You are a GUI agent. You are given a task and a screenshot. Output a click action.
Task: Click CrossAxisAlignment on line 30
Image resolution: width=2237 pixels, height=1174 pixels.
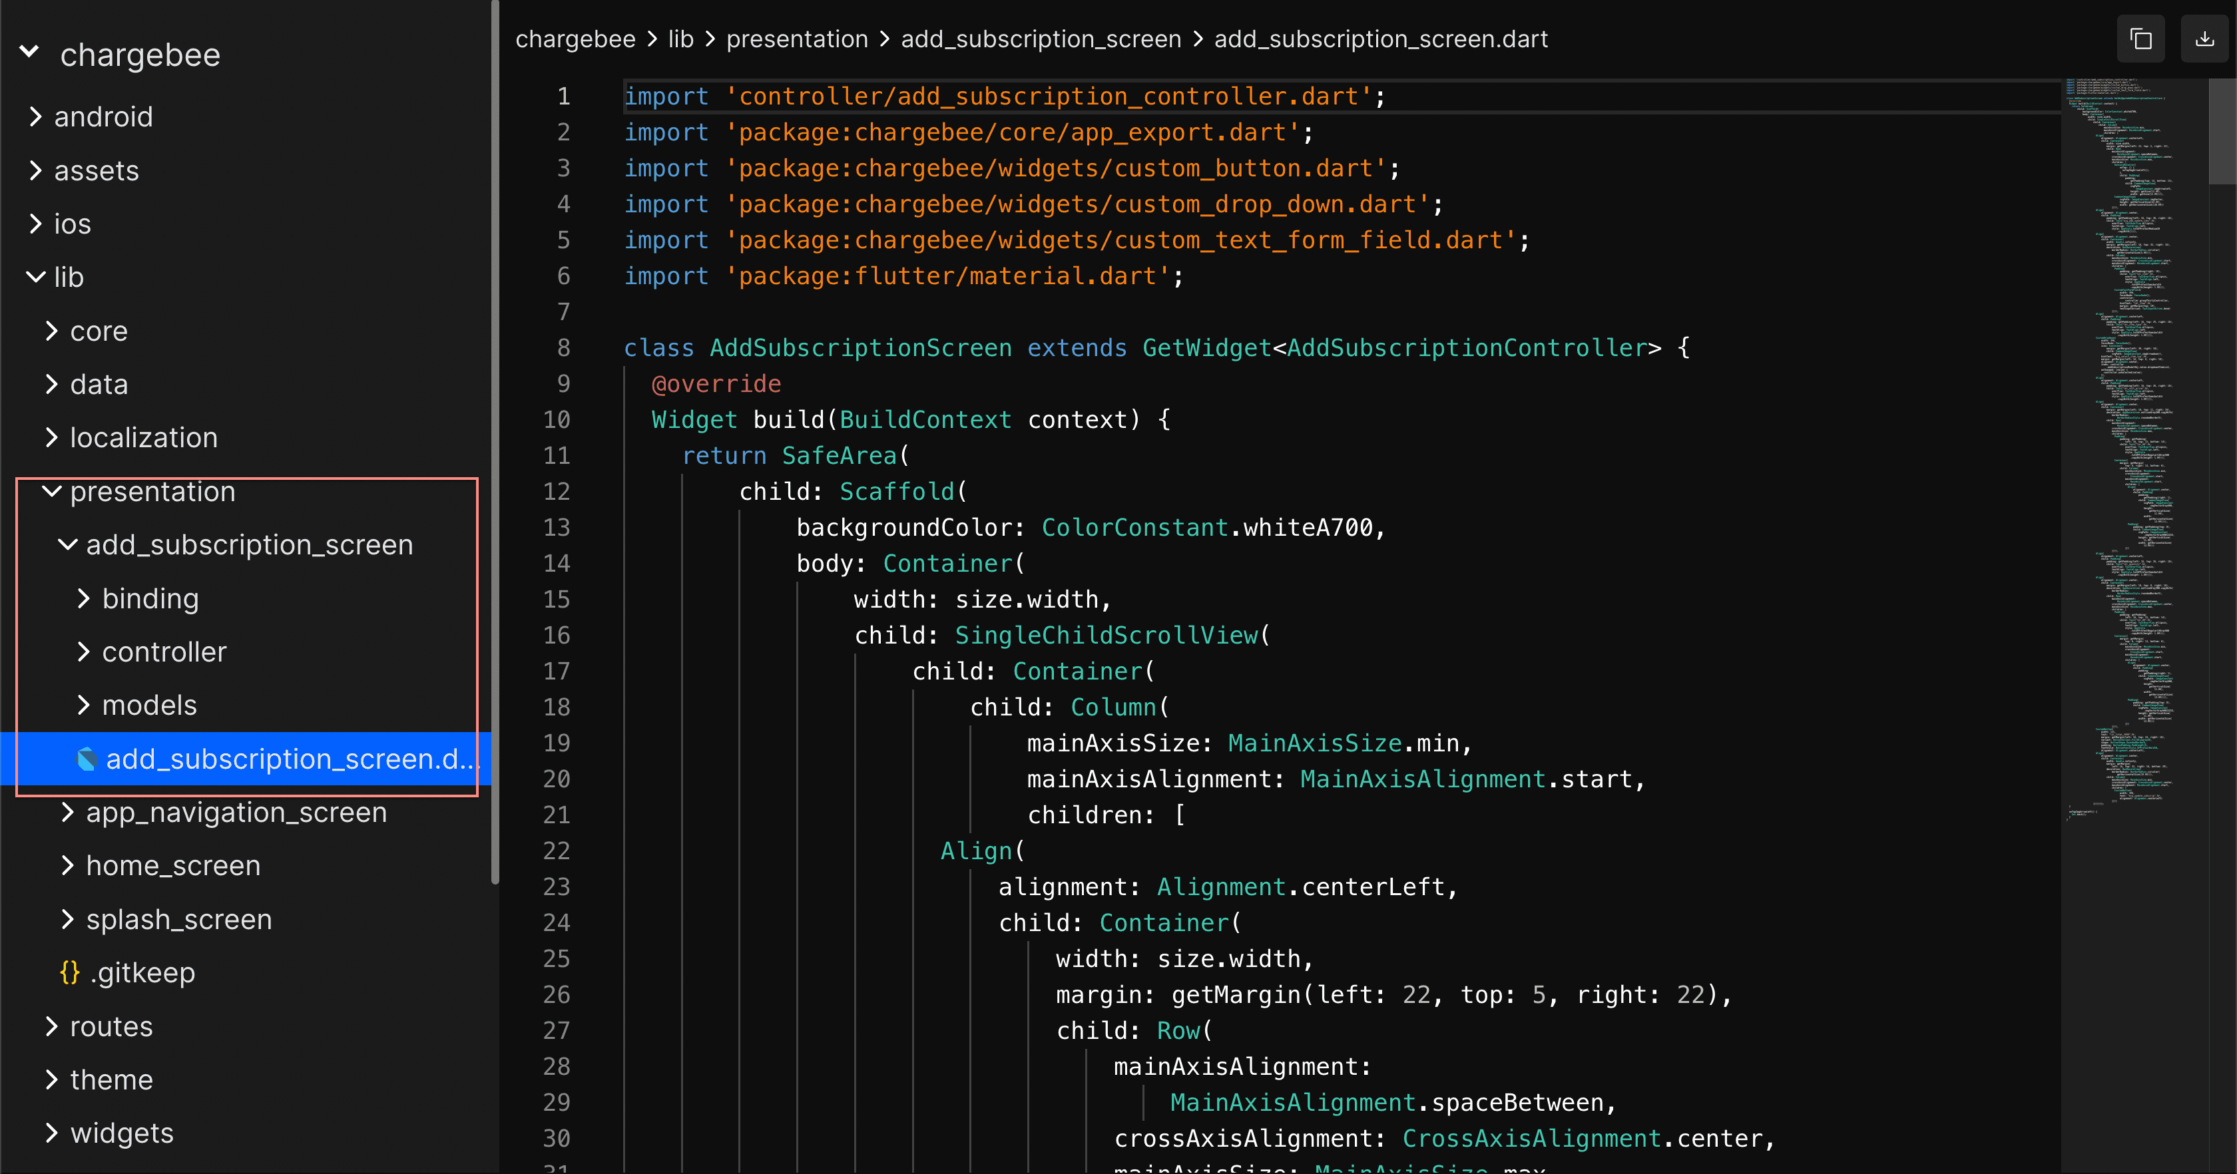pyautogui.click(x=1532, y=1139)
